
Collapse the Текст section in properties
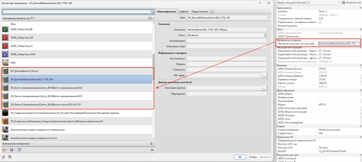[x=361, y=30]
